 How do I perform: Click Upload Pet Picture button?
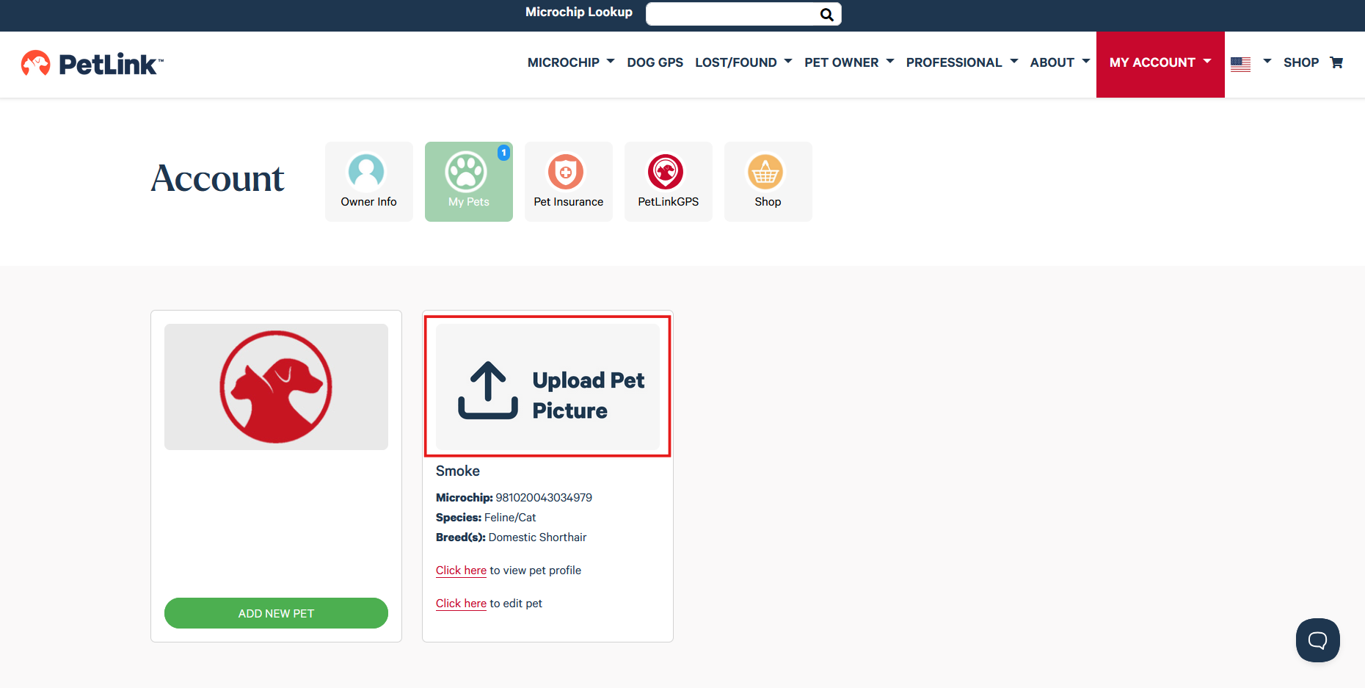pyautogui.click(x=547, y=387)
